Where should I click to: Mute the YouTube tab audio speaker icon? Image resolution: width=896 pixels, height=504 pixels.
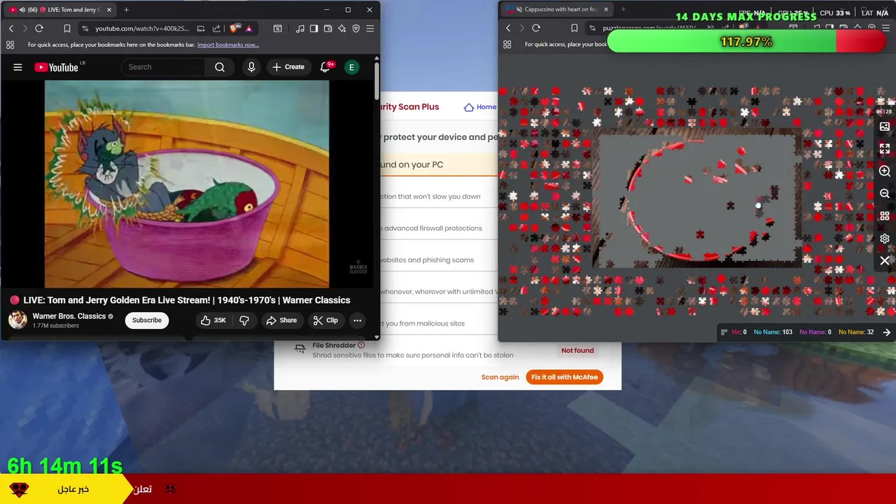point(22,10)
